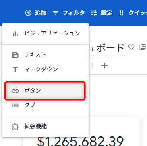This screenshot has height=146, width=147.
Task: Click the フィルタ toolbar button
Action: click(x=69, y=13)
